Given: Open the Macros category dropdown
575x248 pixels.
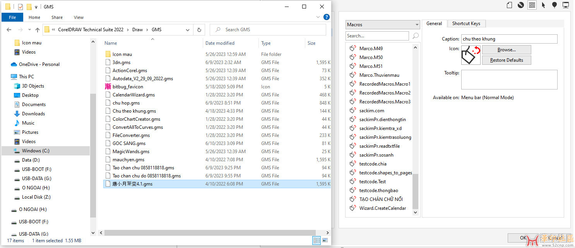Looking at the screenshot, I should click(382, 25).
